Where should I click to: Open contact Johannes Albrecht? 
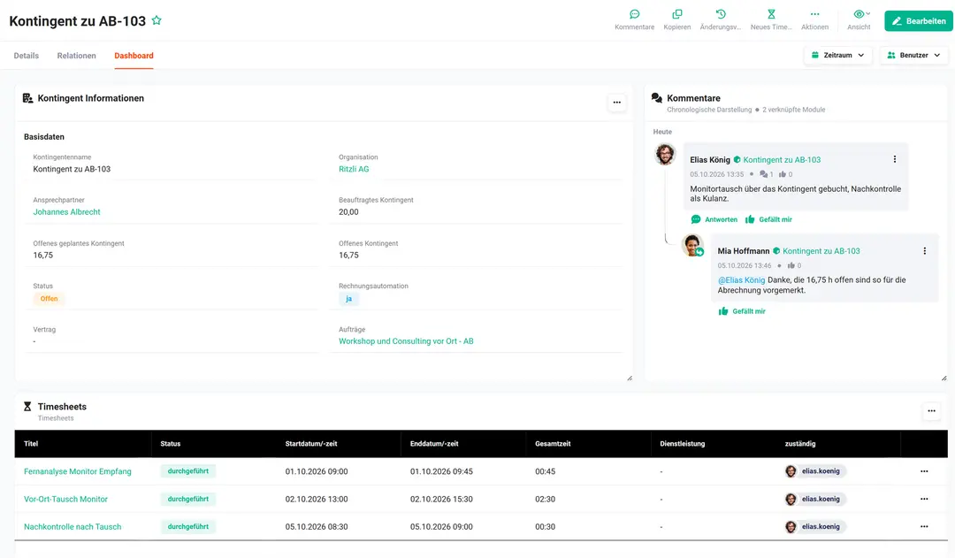pyautogui.click(x=66, y=212)
